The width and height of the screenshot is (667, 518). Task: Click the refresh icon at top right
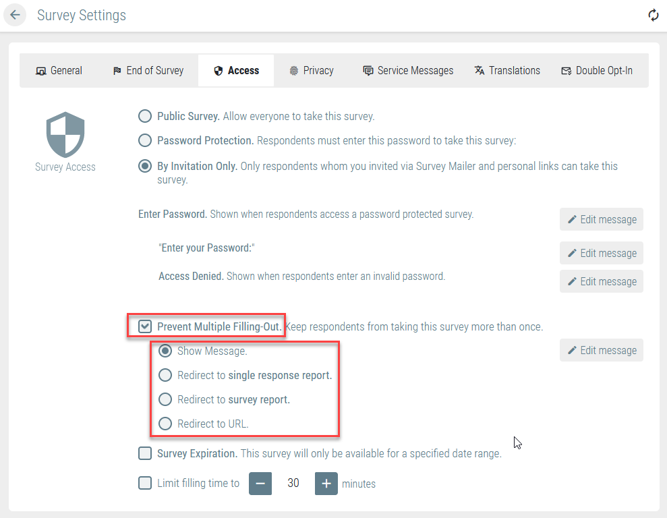[x=653, y=16]
